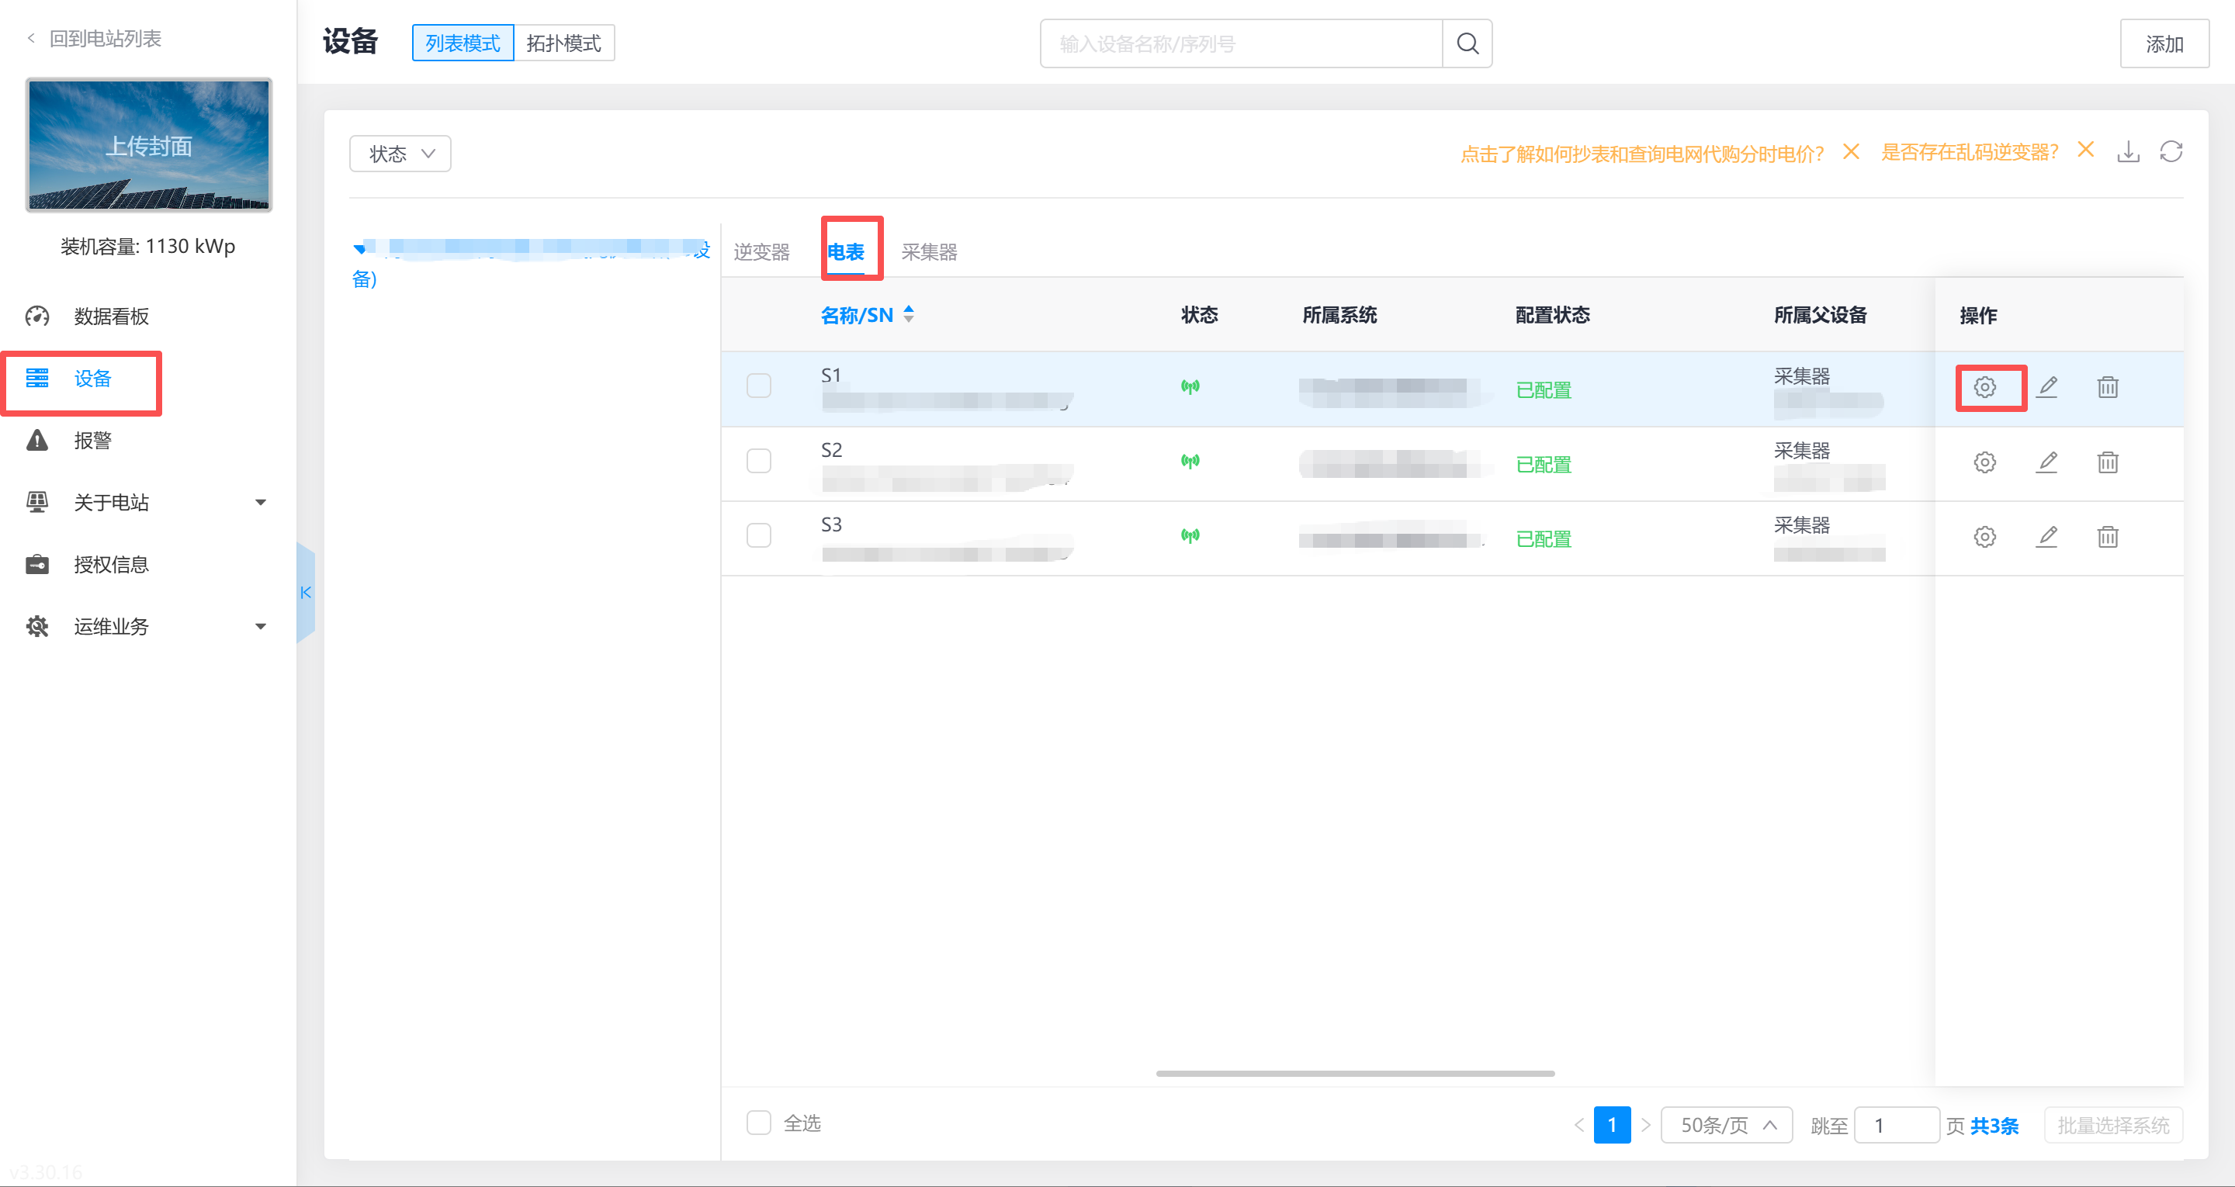The height and width of the screenshot is (1187, 2235).
Task: Click the refresh list icon
Action: (2170, 153)
